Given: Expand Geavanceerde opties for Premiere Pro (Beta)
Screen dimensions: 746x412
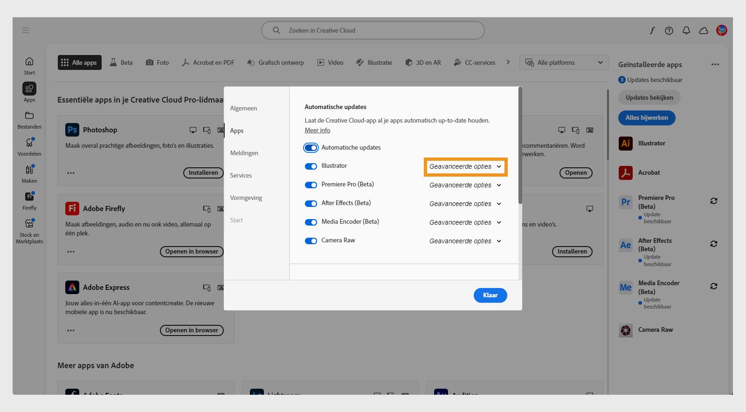Looking at the screenshot, I should [x=465, y=185].
